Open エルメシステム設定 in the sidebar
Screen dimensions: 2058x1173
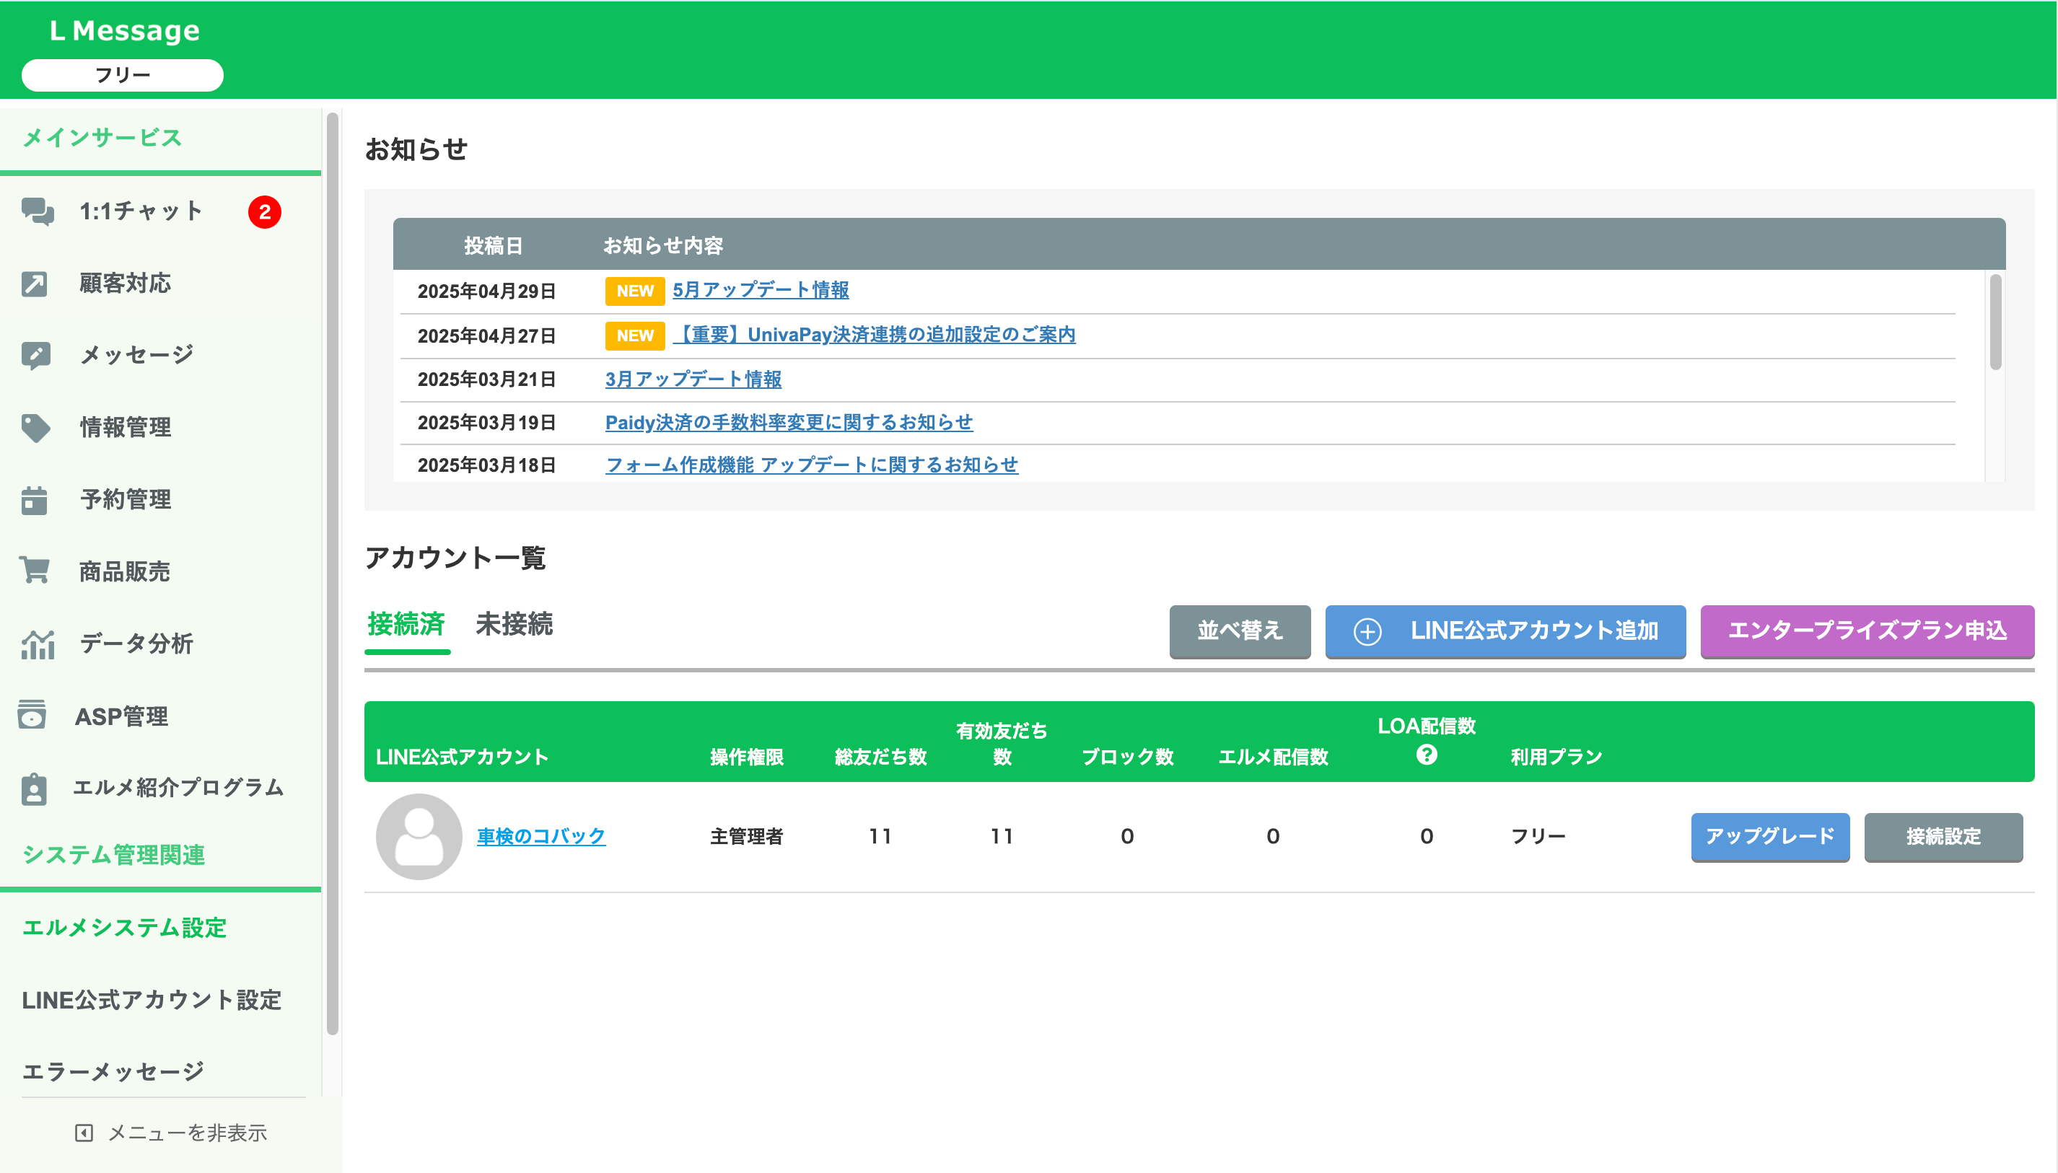(x=125, y=927)
